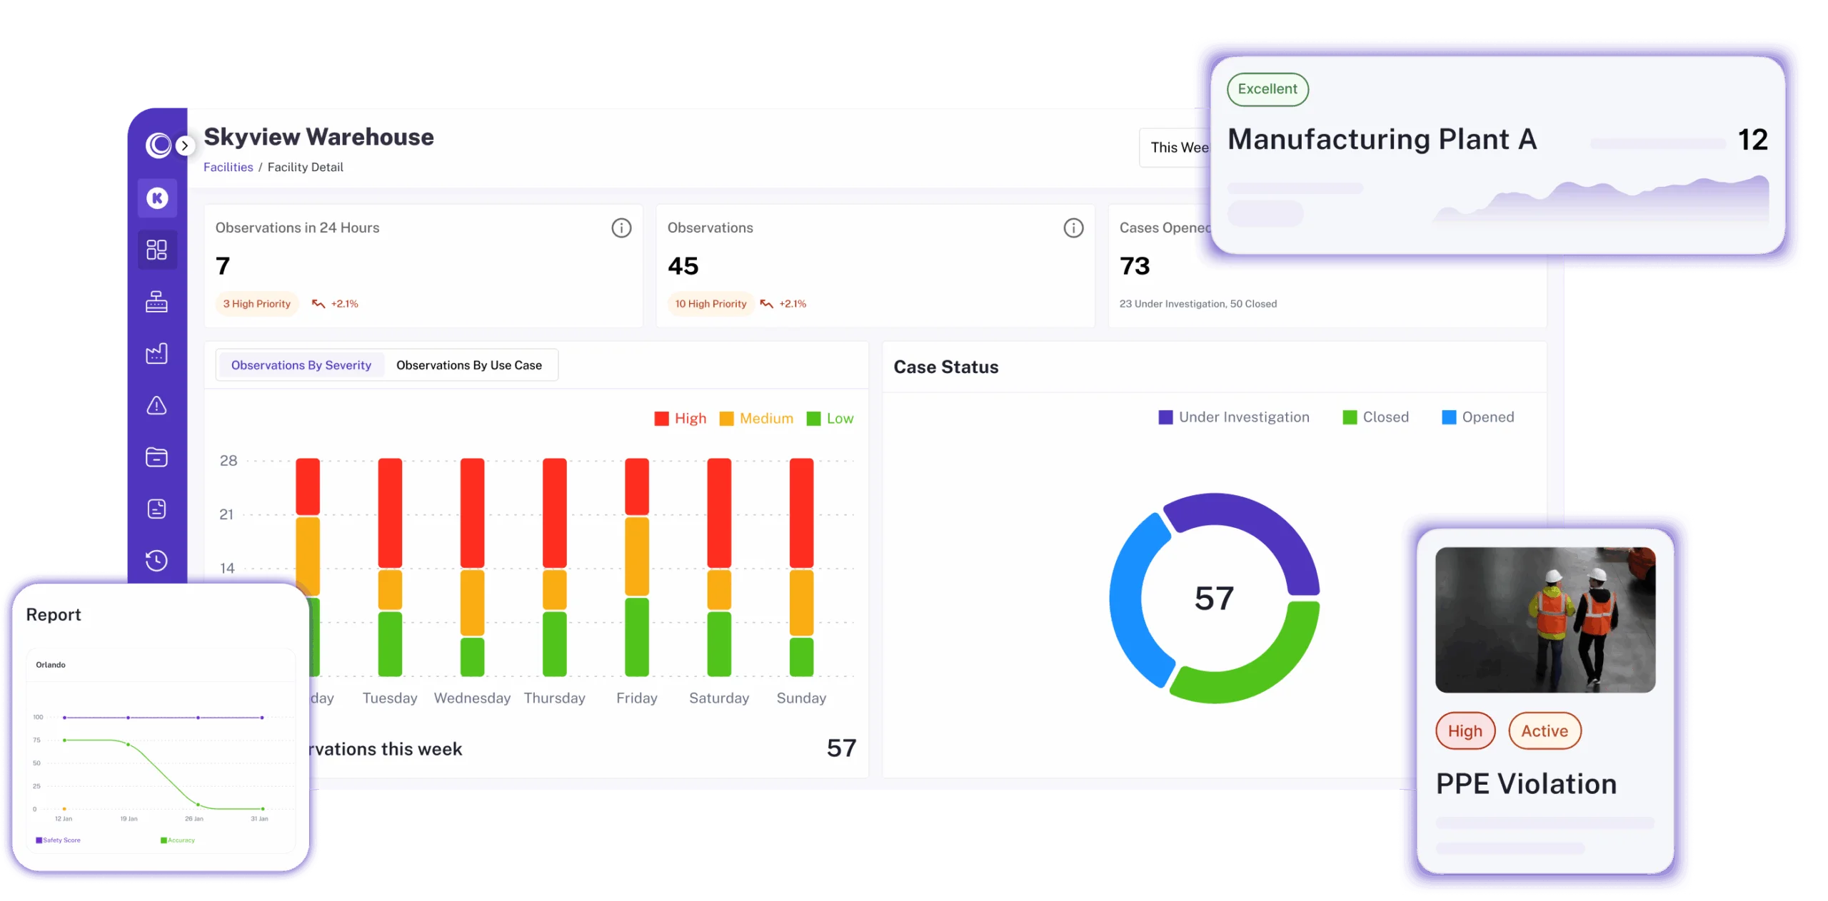The image size is (1828, 901).
Task: Click the Accuracy legend in Report chart
Action: pyautogui.click(x=178, y=840)
